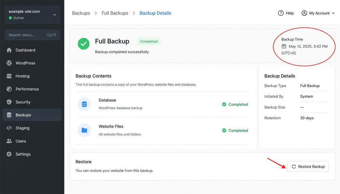This screenshot has height=194, width=340.
Task: Click the Staging code brackets icon
Action: click(9, 128)
